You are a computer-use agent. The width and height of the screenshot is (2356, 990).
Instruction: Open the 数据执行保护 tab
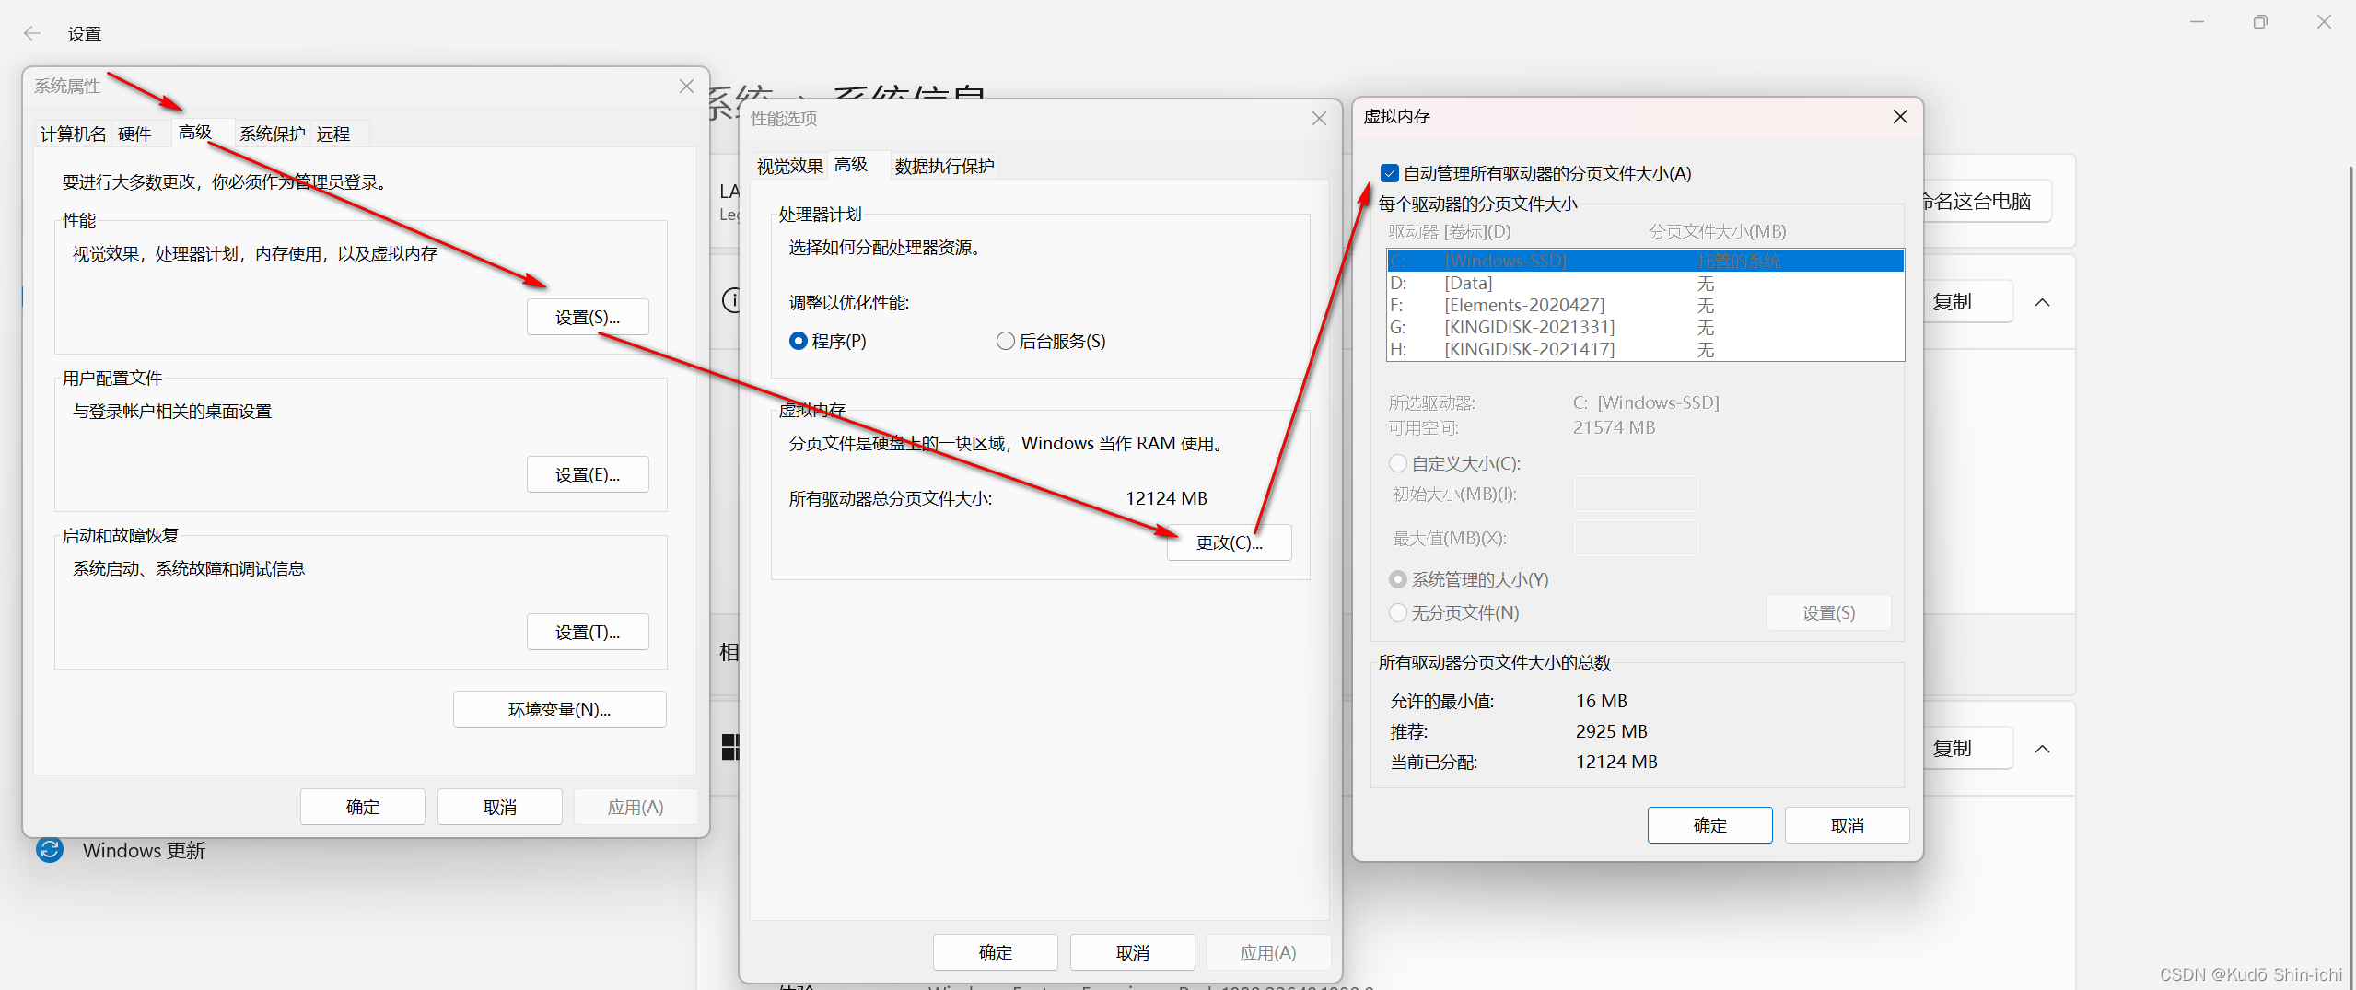[x=944, y=166]
